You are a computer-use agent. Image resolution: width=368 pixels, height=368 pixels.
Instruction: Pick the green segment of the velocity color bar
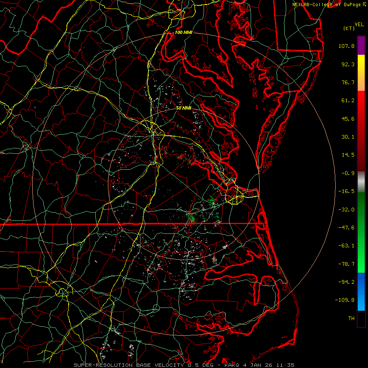pyautogui.click(x=361, y=232)
